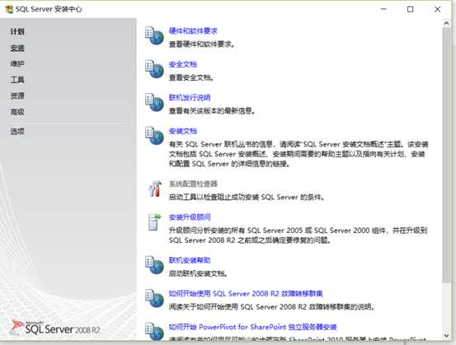Click the tools icon for 系统配置检查器
The image size is (456, 345).
pyautogui.click(x=155, y=189)
